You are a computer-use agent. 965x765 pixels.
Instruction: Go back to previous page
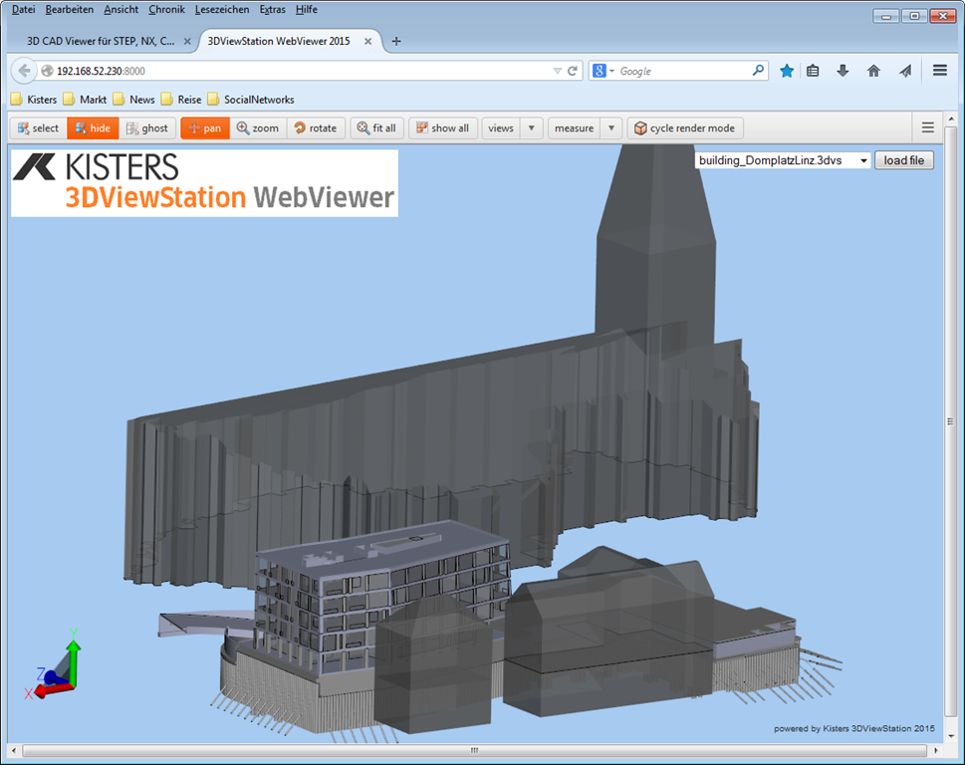click(24, 71)
